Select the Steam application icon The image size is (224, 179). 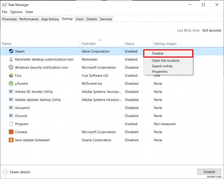point(10,51)
